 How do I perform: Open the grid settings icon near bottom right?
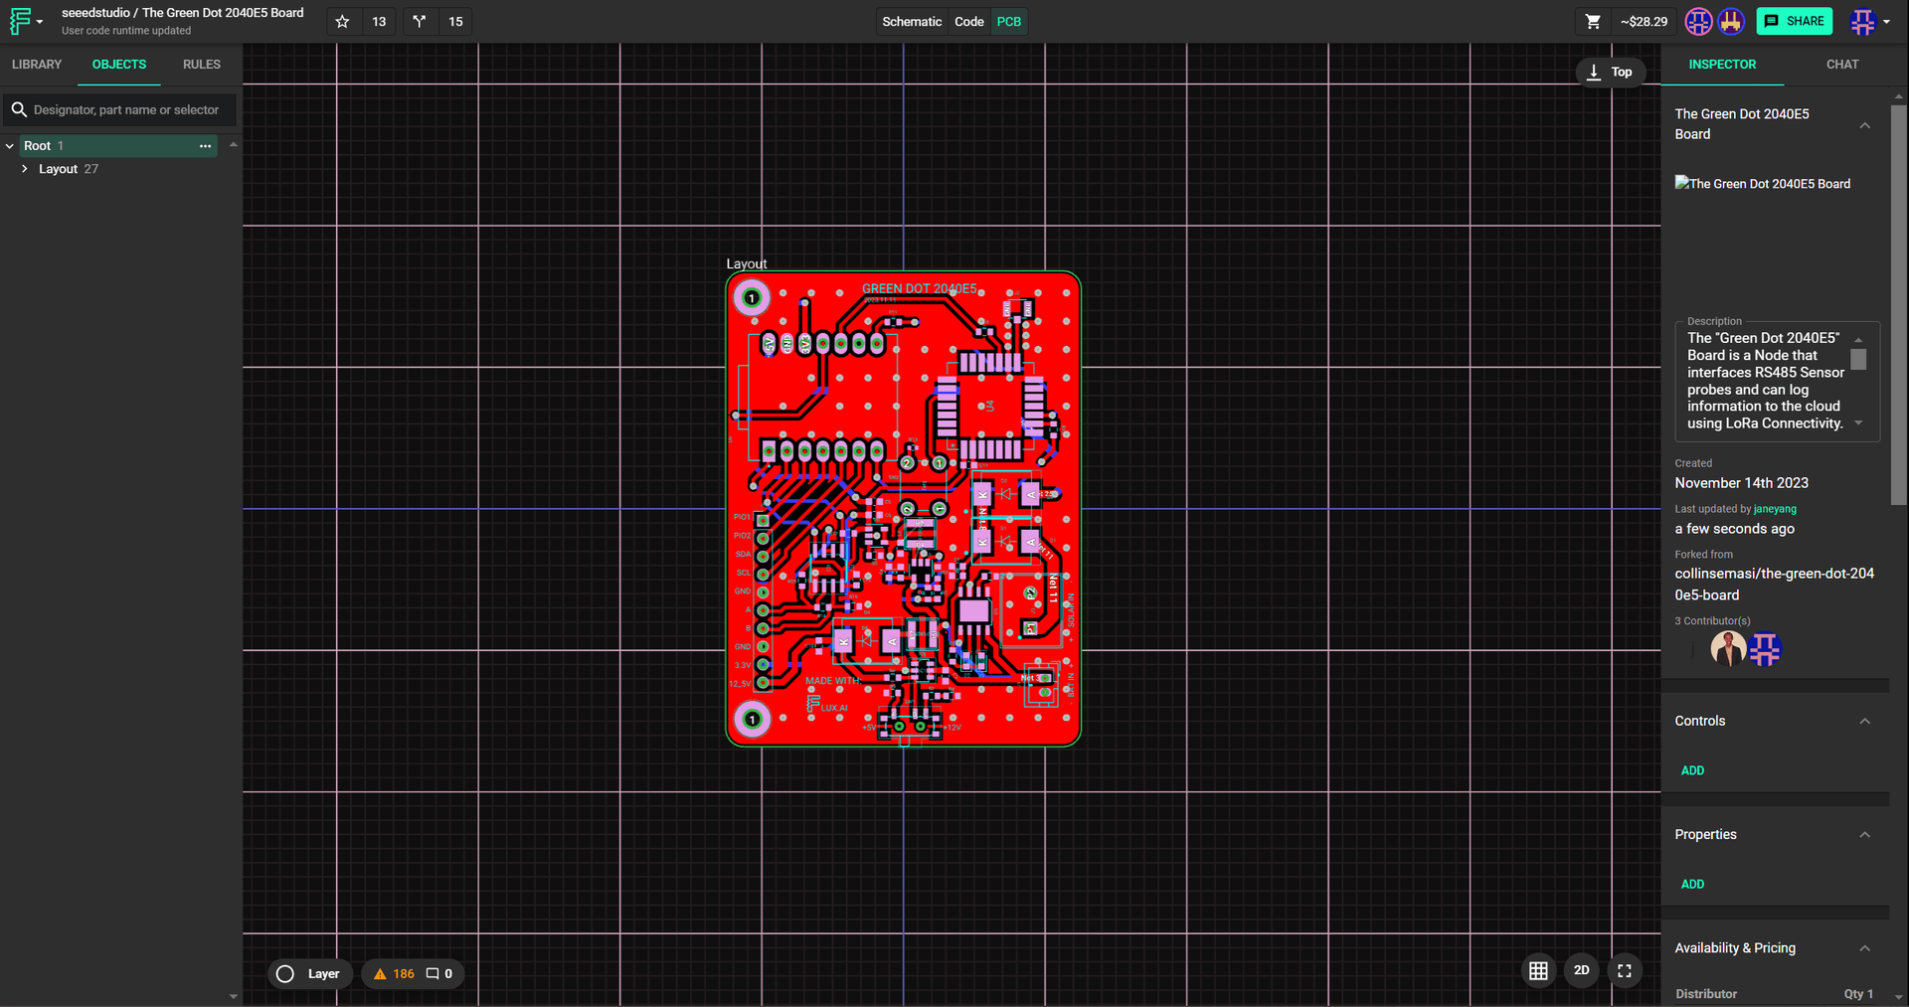tap(1538, 971)
